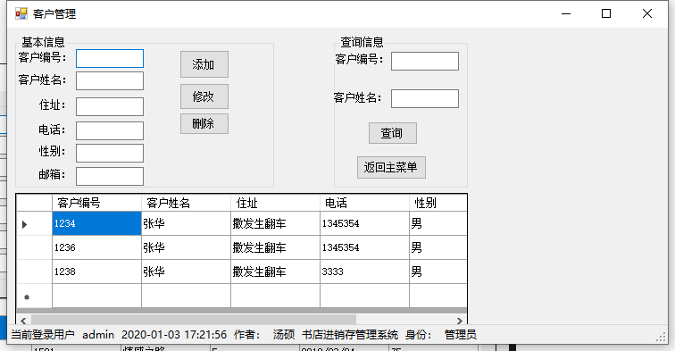Sort by the 客户编号 column header
The width and height of the screenshot is (675, 351).
click(x=96, y=203)
